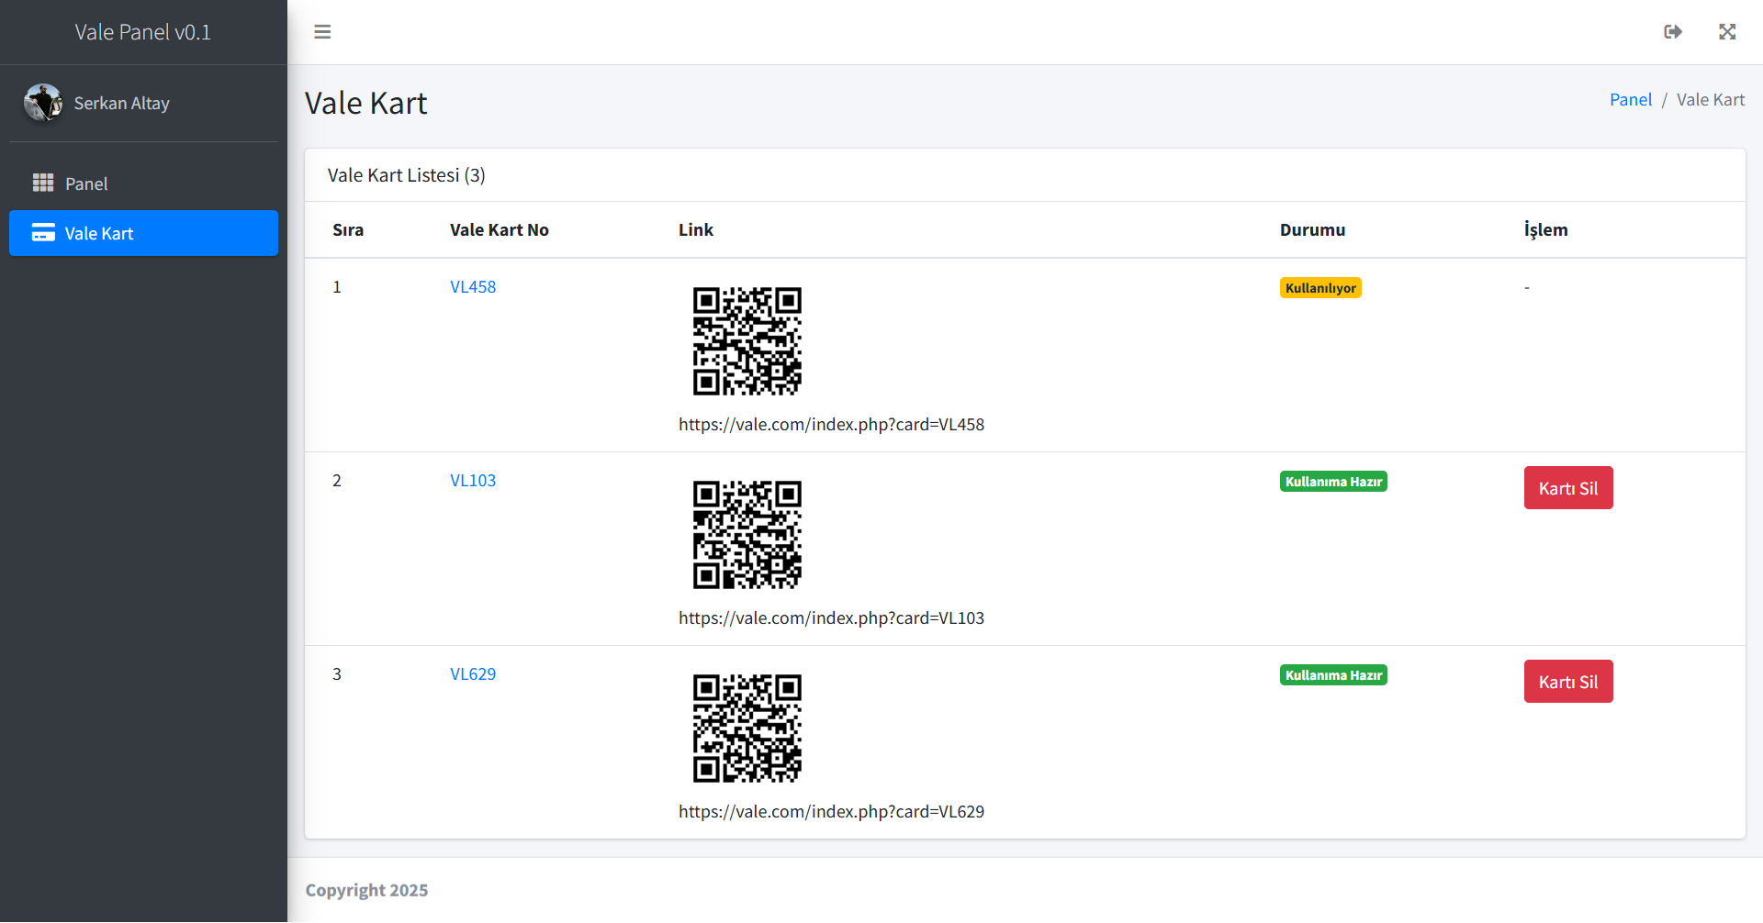This screenshot has width=1763, height=923.
Task: Click the logout arrow icon
Action: point(1673,32)
